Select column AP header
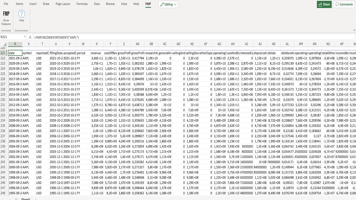Image resolution: width=356 pixels, height=200 pixels. point(342,44)
